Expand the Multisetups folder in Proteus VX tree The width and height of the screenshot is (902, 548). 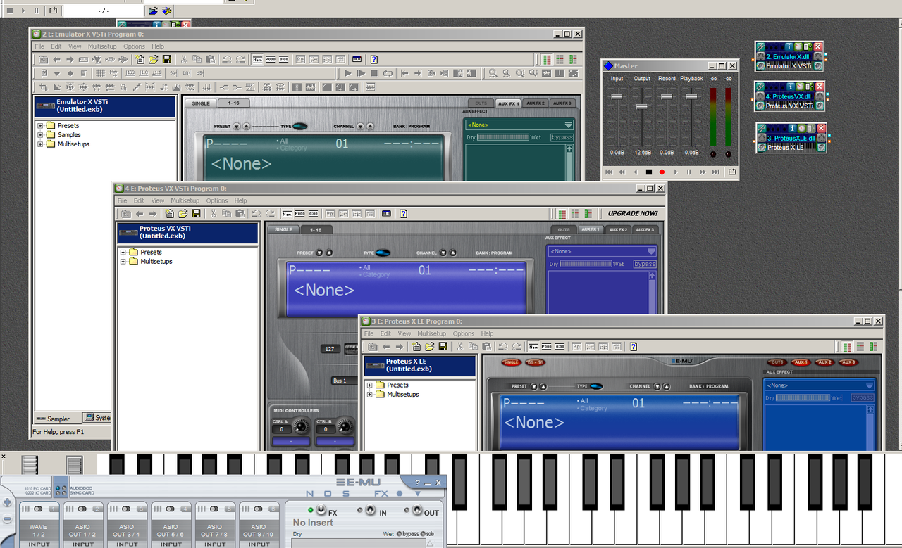[123, 262]
